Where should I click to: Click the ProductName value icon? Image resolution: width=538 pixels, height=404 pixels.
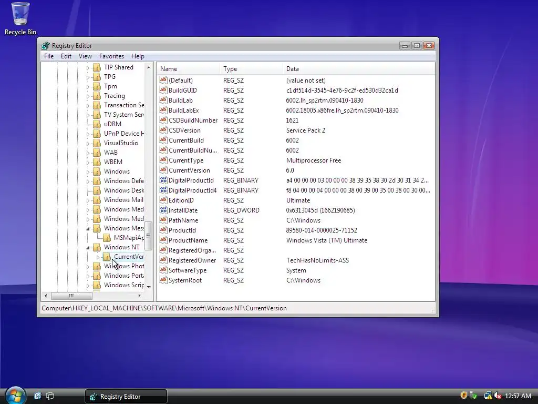pos(163,240)
